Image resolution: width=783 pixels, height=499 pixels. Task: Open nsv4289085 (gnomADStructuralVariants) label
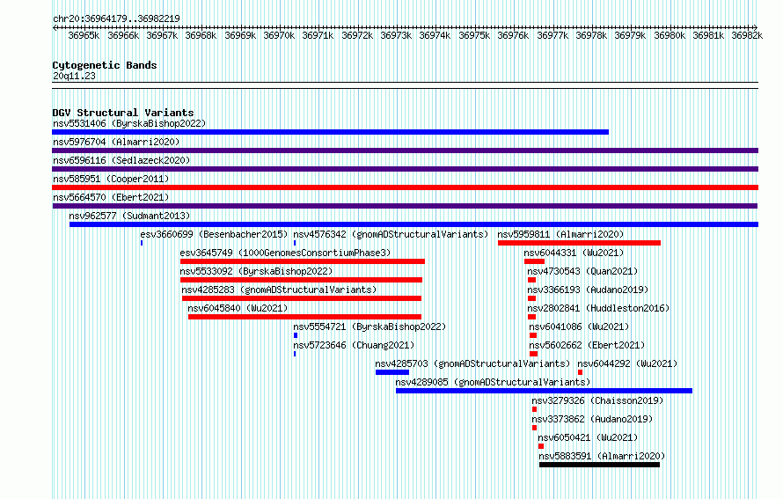pos(493,382)
